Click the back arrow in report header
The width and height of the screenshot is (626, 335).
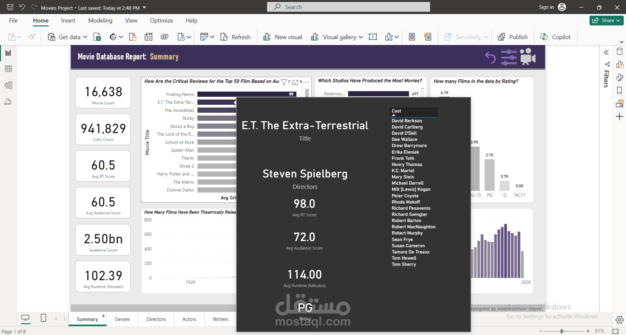490,57
